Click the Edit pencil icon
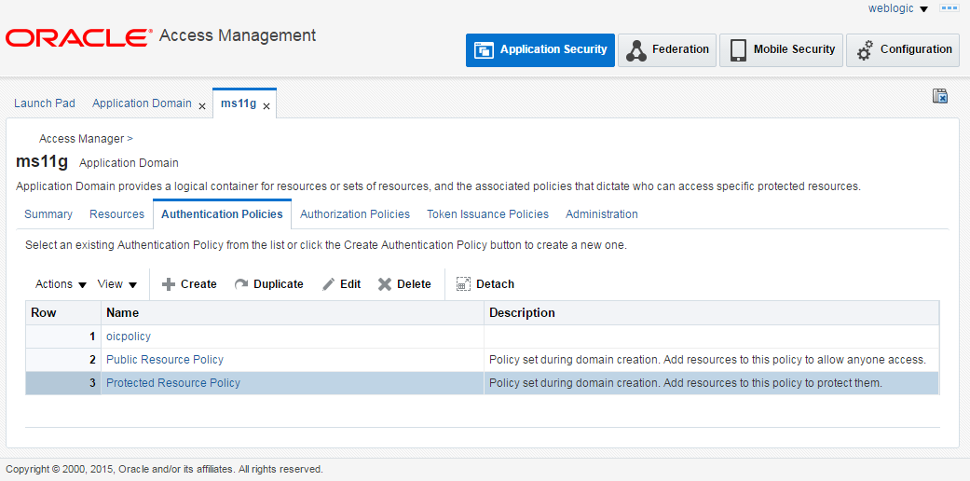Screen dimensions: 970x481 click(x=329, y=284)
